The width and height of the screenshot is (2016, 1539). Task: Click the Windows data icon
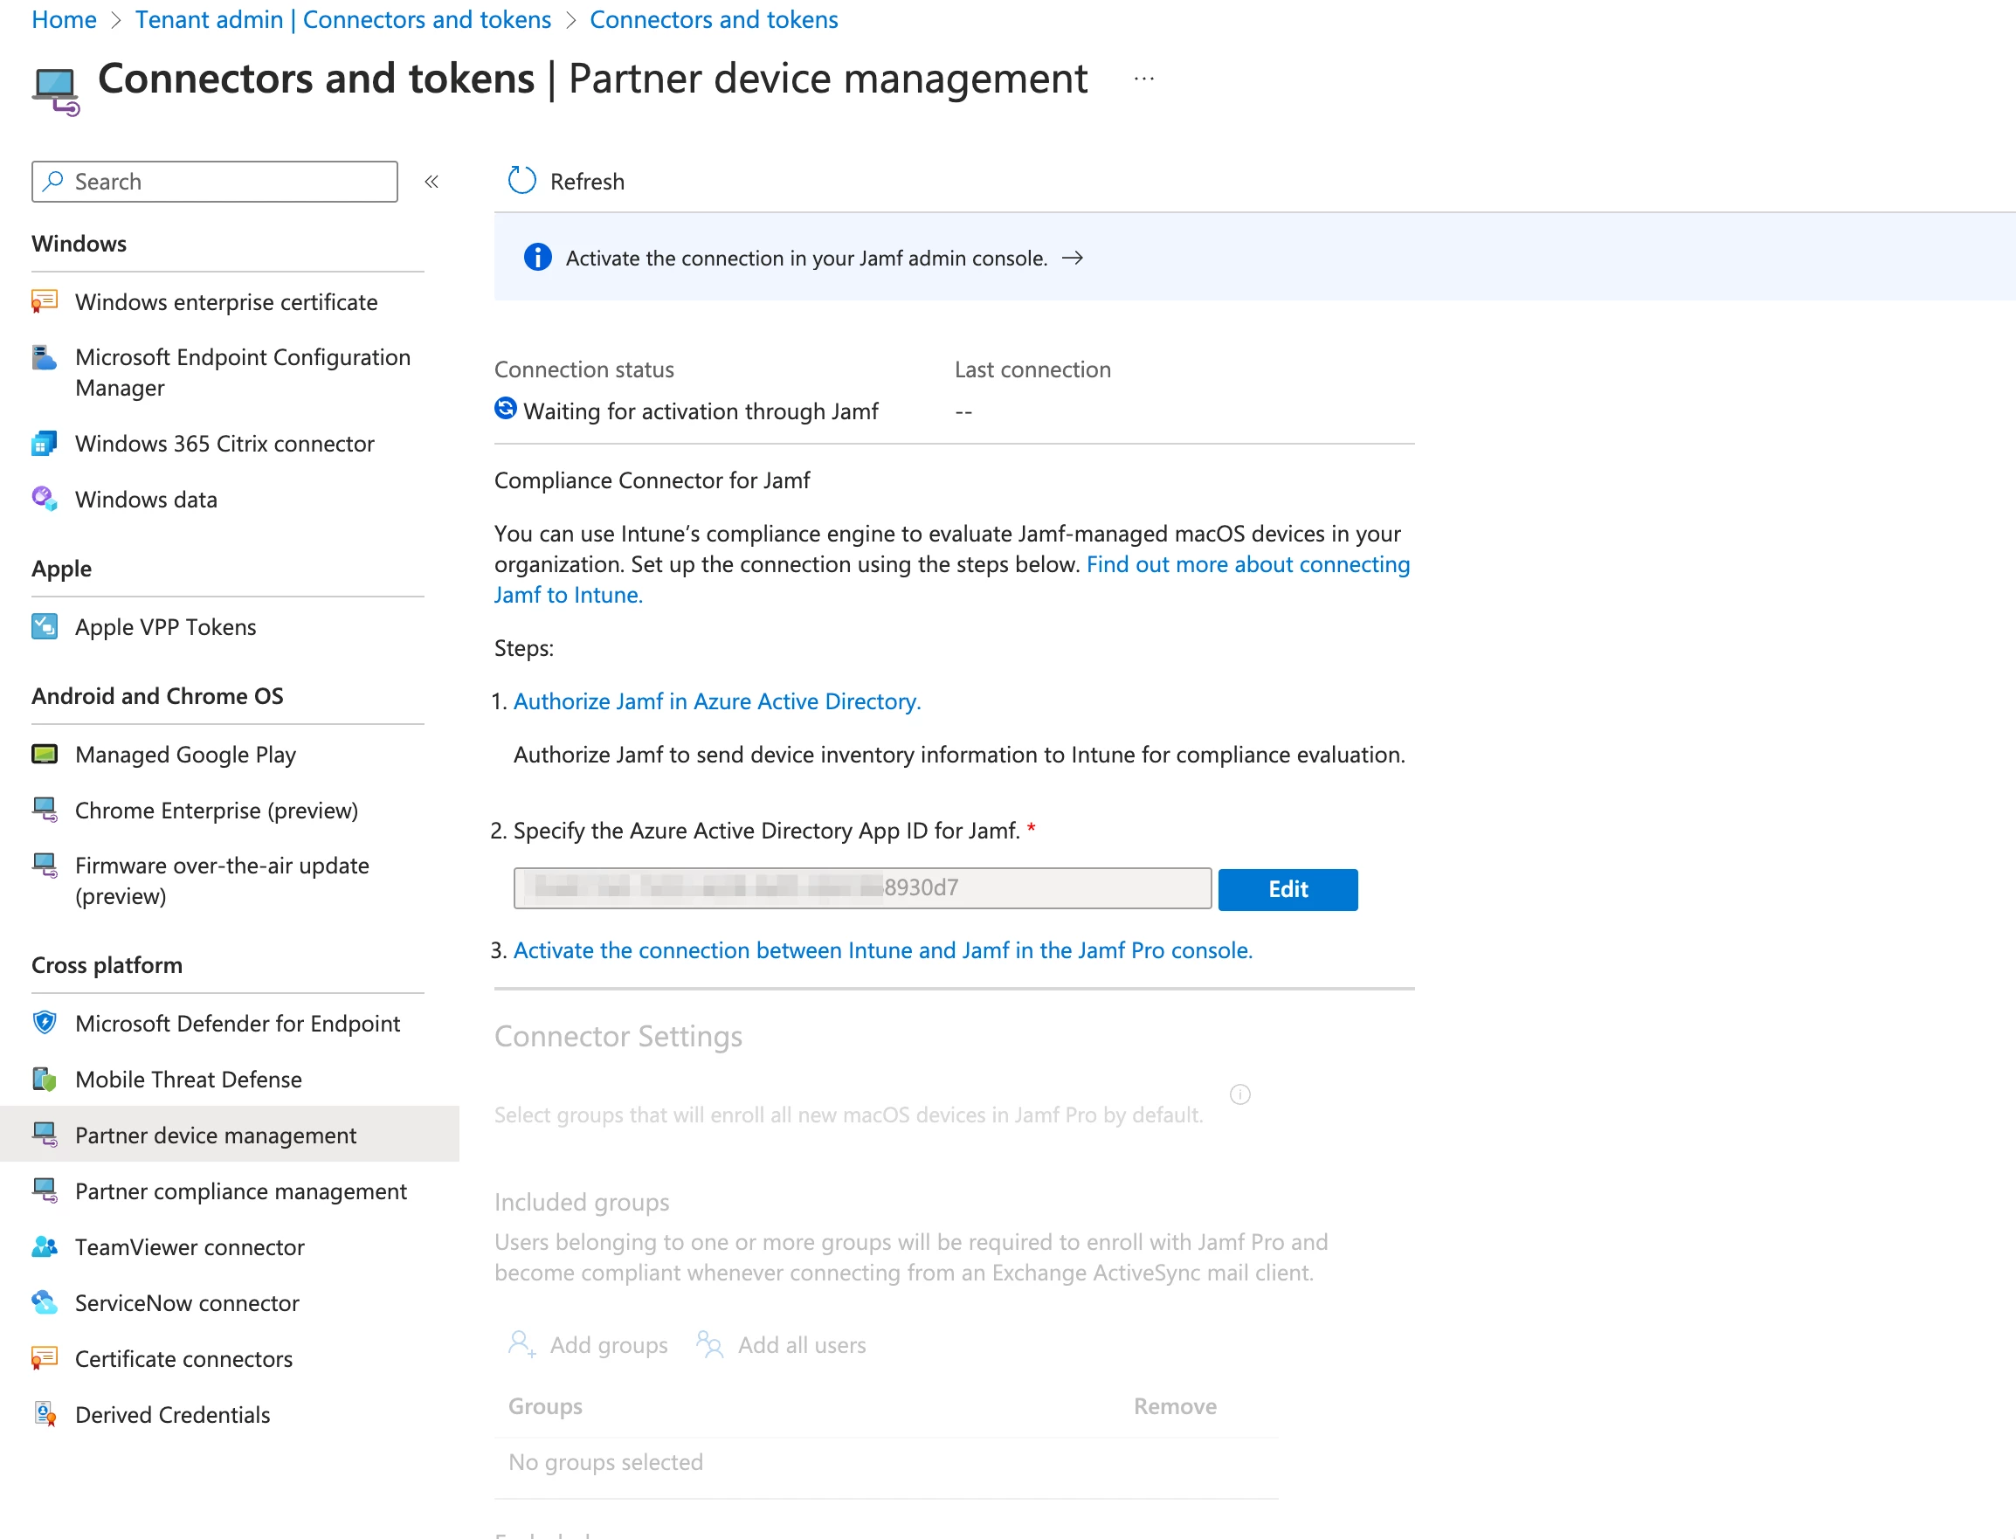click(x=44, y=500)
